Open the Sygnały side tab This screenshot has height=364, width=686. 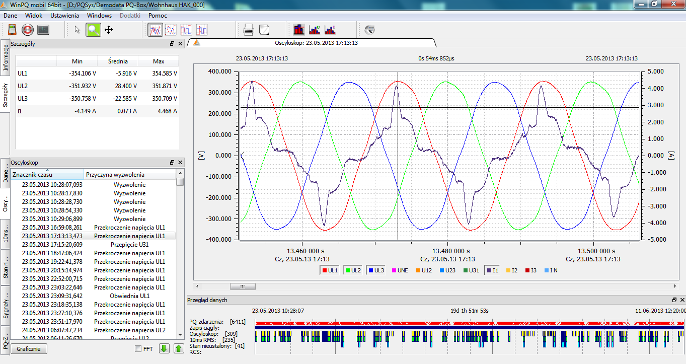point(5,305)
